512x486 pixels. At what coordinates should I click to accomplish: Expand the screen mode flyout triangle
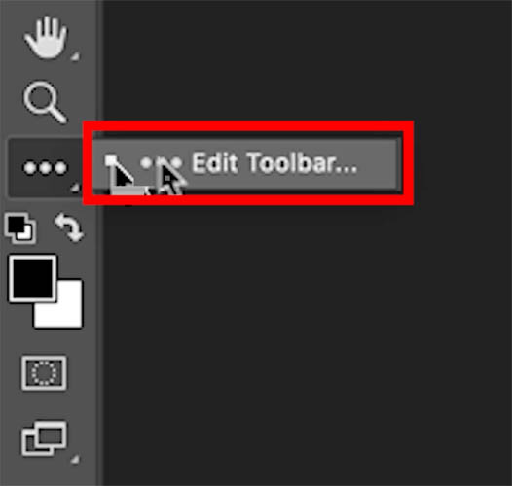75,459
